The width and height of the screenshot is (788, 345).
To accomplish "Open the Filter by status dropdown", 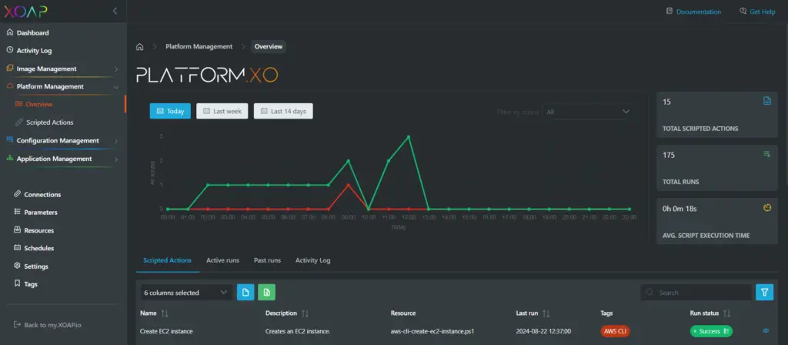I will [587, 112].
